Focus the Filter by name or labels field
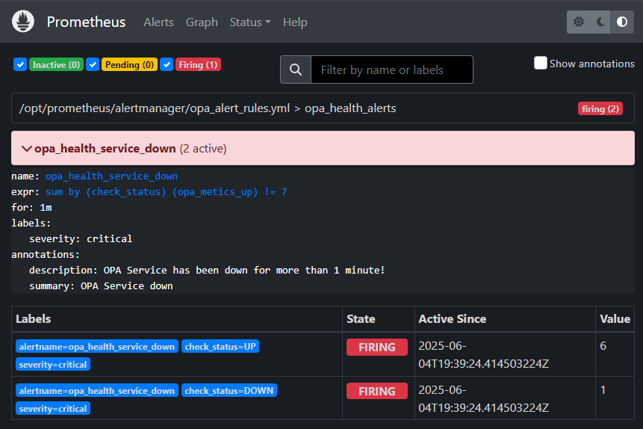The image size is (643, 429). click(391, 70)
